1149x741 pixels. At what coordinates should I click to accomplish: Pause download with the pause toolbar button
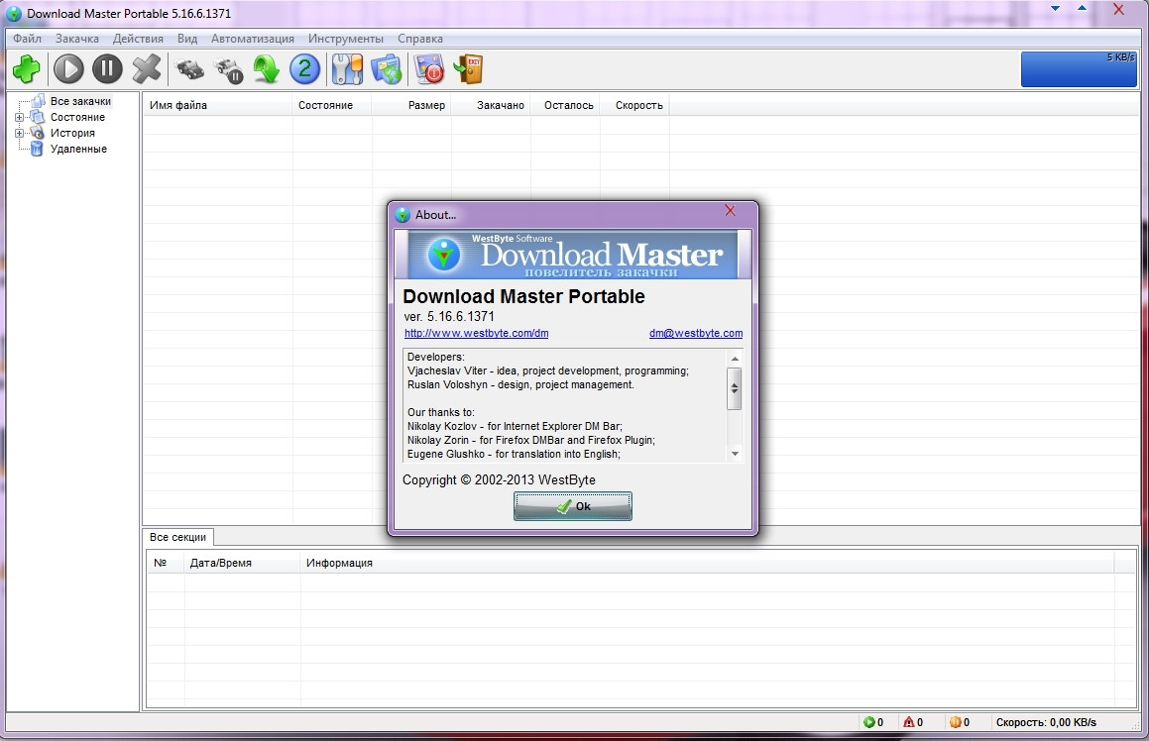107,69
